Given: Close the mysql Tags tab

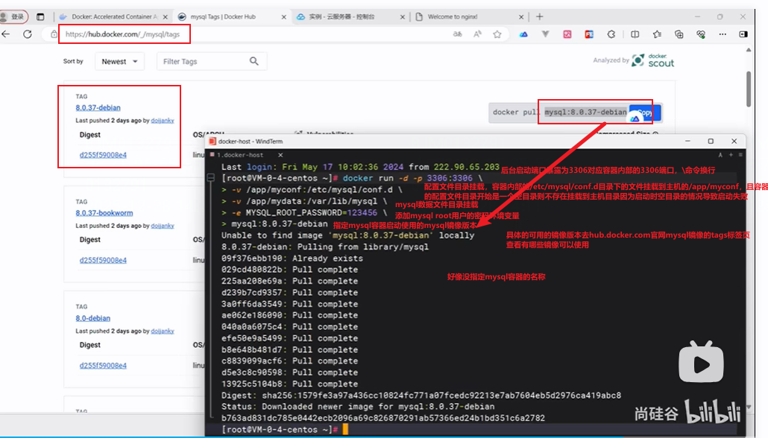Looking at the screenshot, I should (x=283, y=16).
